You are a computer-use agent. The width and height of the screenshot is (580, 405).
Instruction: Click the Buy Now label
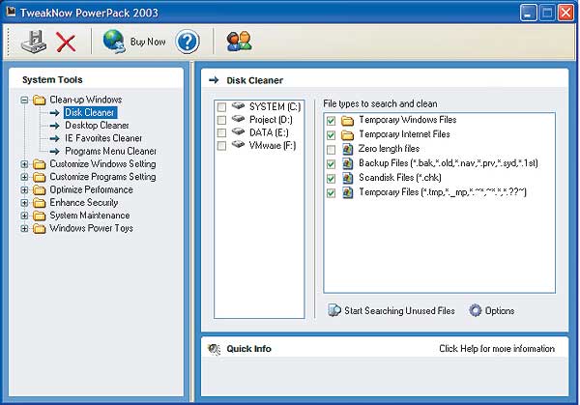tap(148, 42)
